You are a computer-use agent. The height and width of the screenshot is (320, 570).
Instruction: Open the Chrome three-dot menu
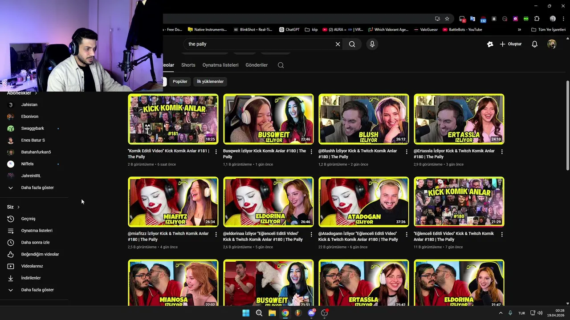[x=563, y=19]
